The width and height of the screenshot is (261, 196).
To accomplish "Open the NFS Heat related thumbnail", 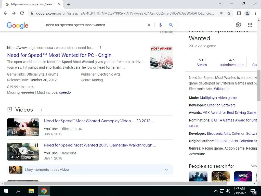I will point(243,176).
